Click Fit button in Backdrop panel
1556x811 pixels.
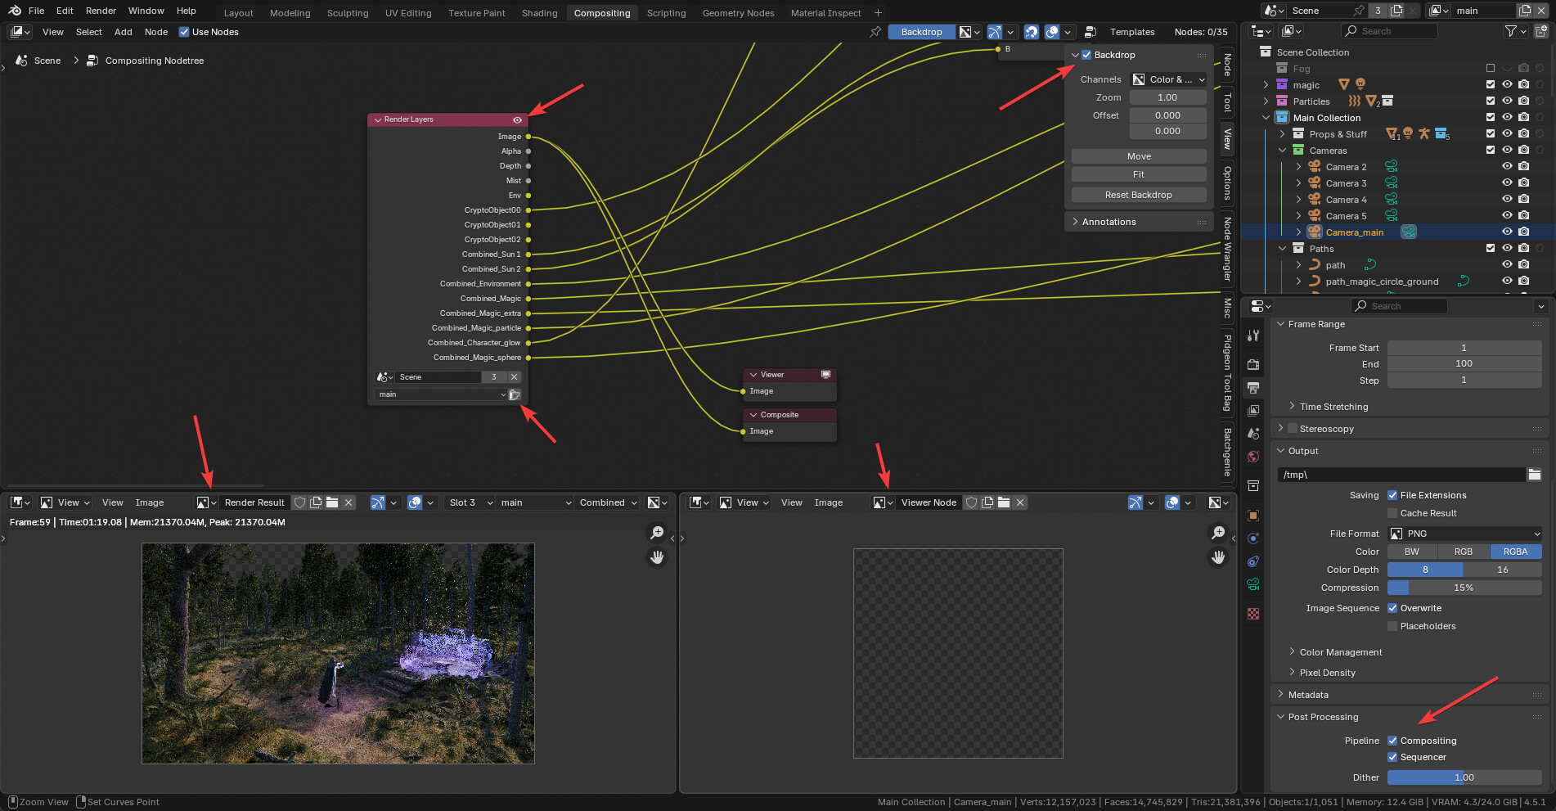click(1139, 174)
